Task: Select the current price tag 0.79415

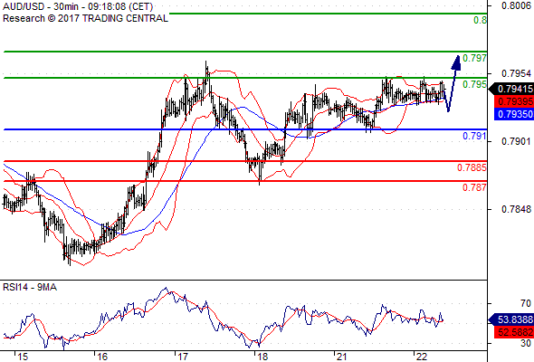Action: click(x=511, y=89)
